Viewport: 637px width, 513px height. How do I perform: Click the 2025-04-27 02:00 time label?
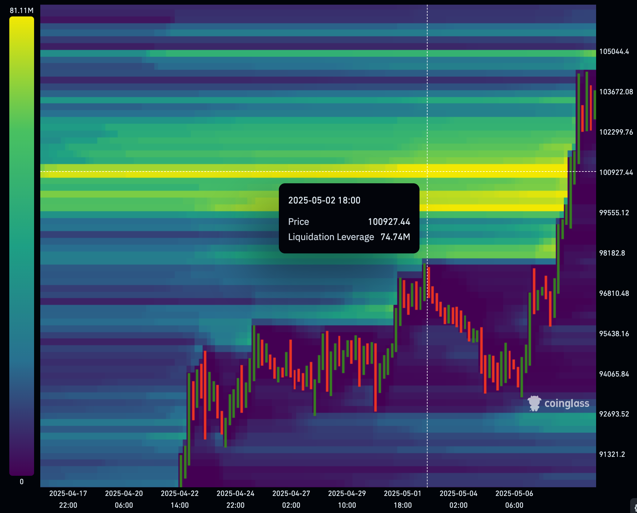(x=291, y=499)
